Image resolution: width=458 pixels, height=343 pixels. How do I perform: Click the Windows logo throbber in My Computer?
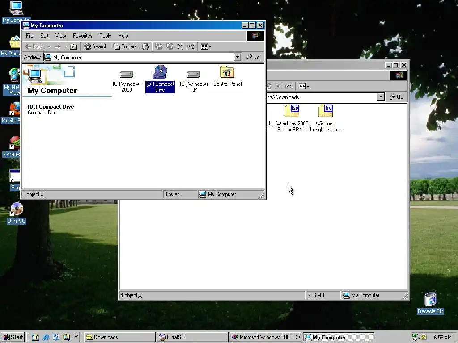(x=255, y=36)
